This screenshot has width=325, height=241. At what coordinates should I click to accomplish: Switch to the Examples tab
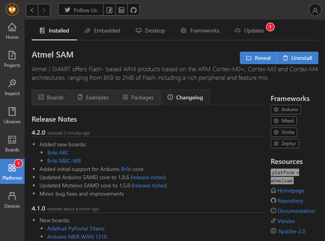(x=93, y=97)
